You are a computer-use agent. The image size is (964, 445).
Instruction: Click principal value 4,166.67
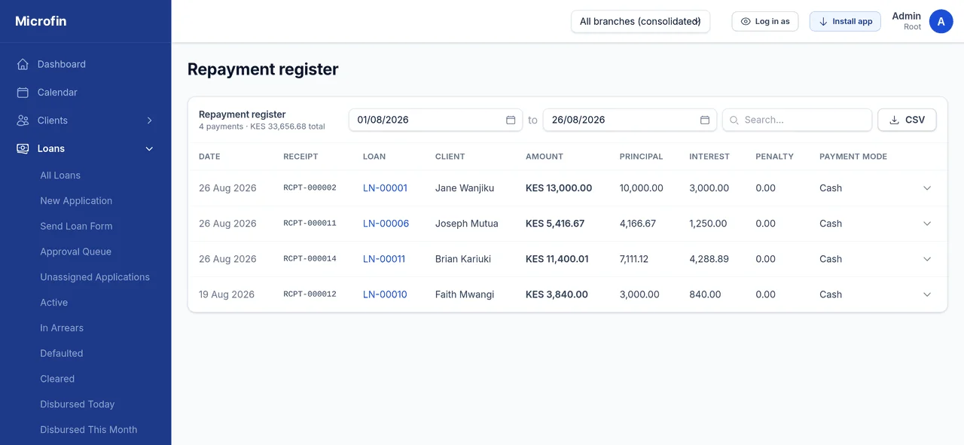tap(638, 224)
